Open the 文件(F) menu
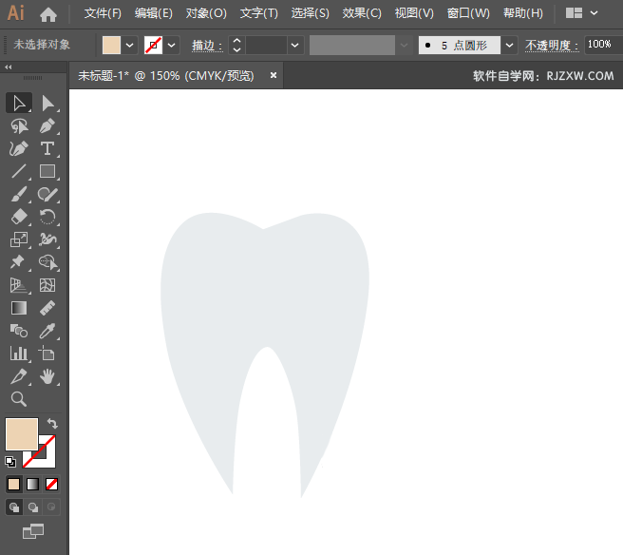623x555 pixels. [103, 13]
